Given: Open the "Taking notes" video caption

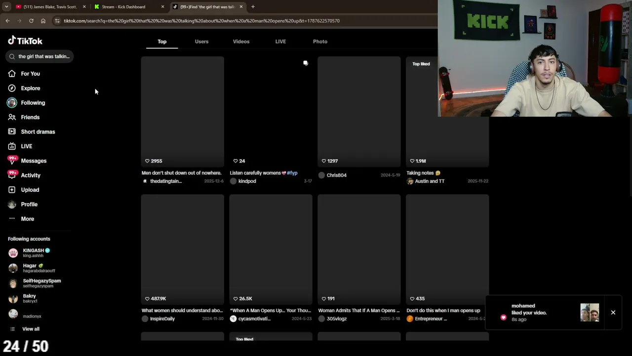Looking at the screenshot, I should click(423, 173).
